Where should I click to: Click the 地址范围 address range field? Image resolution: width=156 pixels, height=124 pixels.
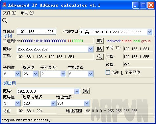[118, 111]
